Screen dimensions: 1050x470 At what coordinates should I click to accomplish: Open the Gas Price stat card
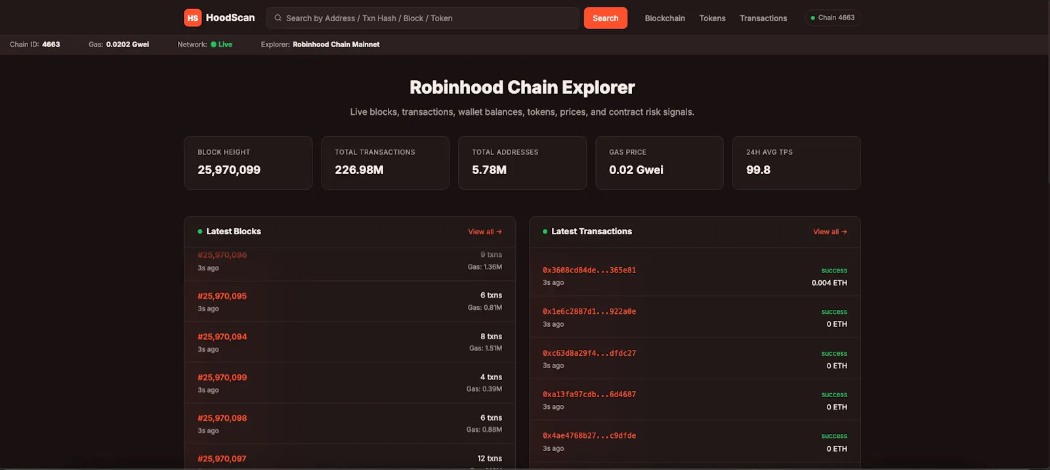(660, 163)
